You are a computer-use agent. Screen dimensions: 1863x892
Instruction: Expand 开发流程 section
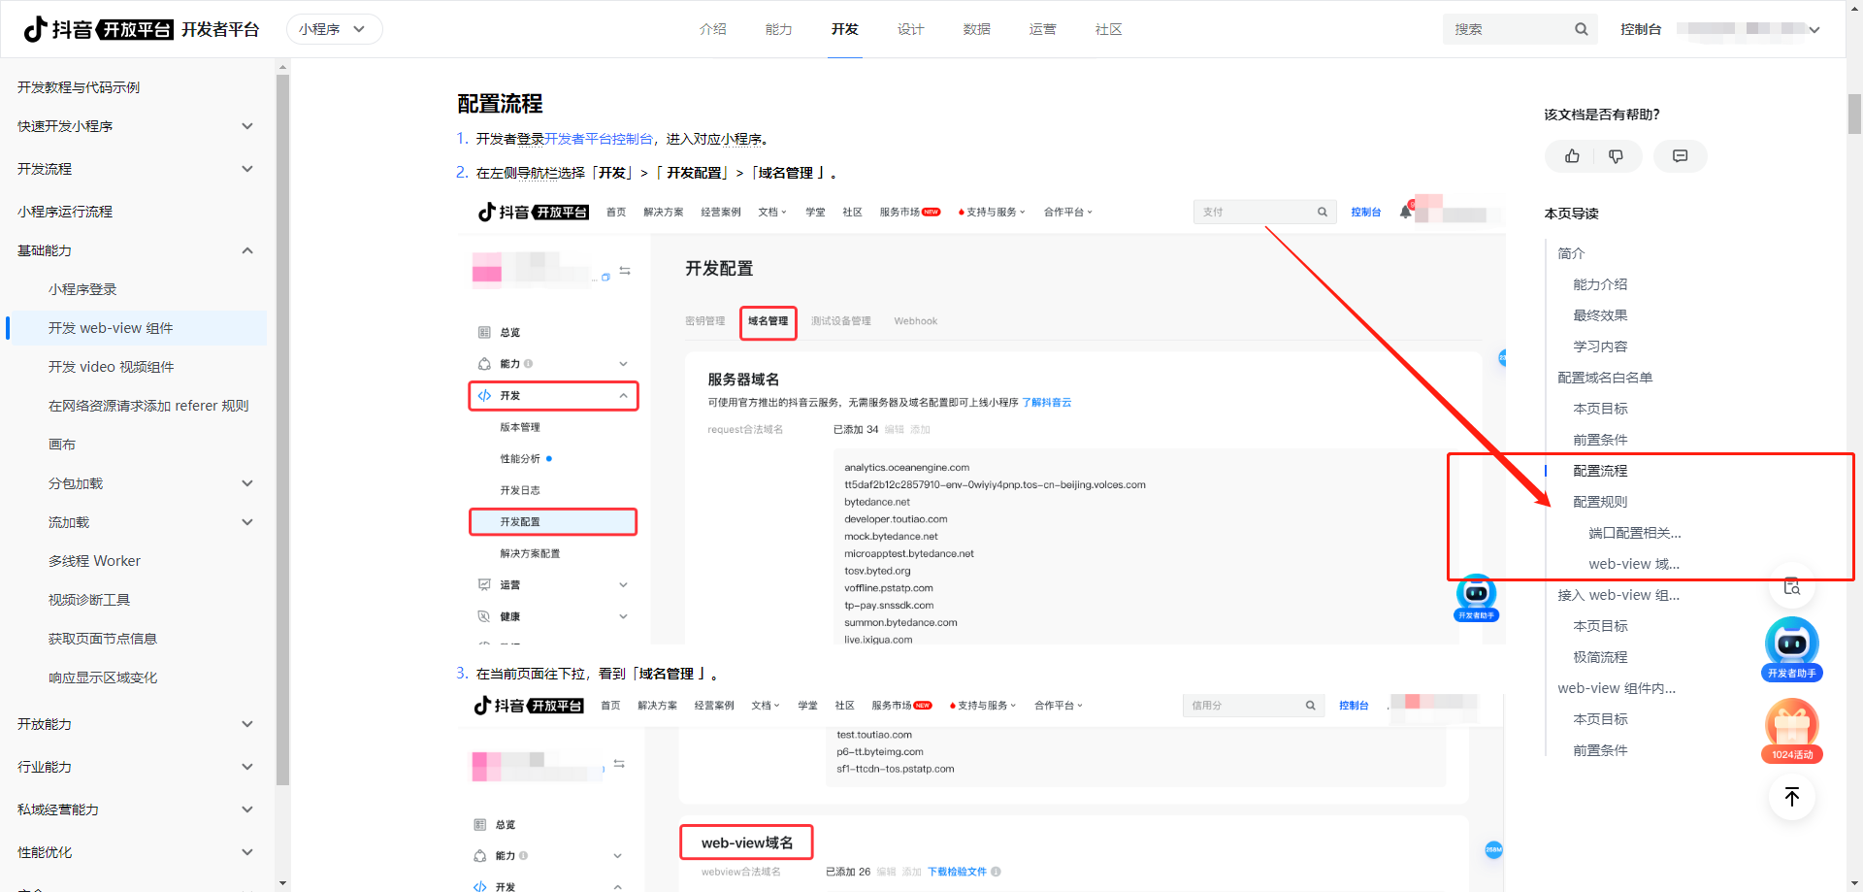tap(247, 169)
